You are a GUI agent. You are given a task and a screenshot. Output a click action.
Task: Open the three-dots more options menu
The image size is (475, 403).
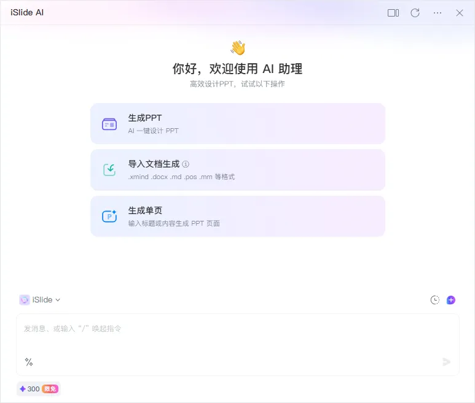point(437,13)
